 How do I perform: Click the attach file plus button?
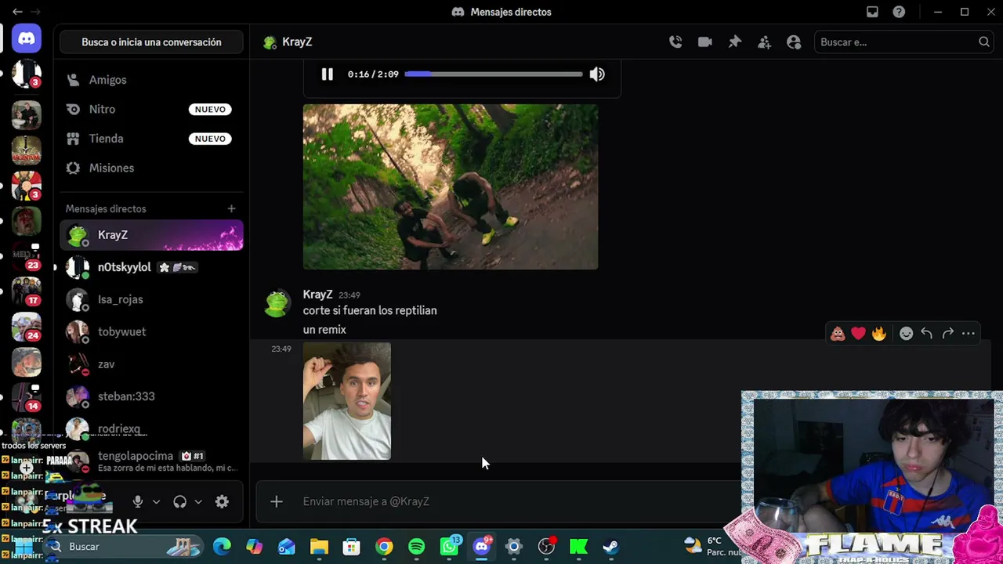pos(277,501)
